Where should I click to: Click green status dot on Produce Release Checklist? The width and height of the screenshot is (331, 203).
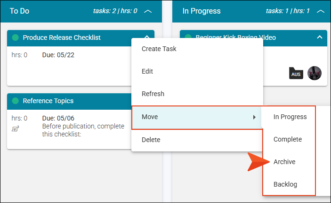tap(16, 38)
